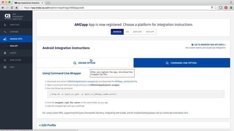Screen dimensions: 234x131
Task: Open a new browser tab
Action: 48,3
